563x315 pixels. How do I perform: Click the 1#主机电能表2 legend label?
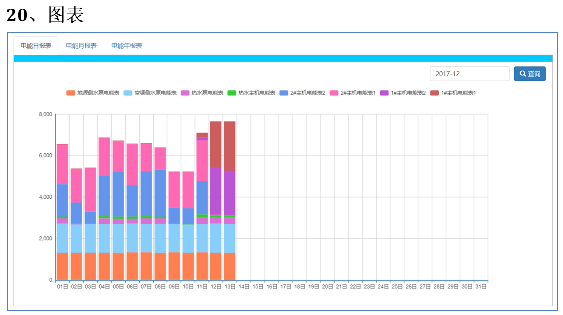(x=408, y=93)
